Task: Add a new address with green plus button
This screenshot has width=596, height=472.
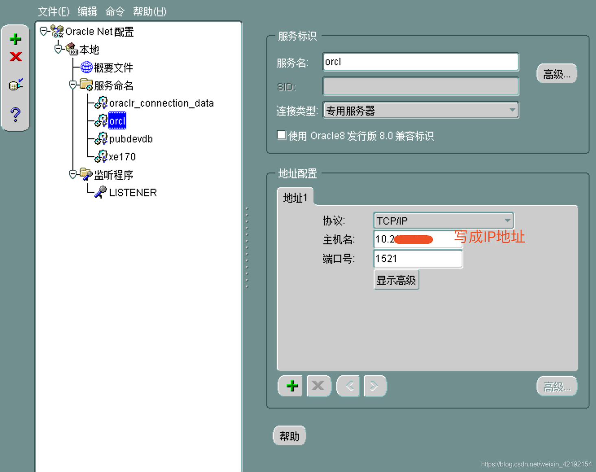Action: point(290,386)
